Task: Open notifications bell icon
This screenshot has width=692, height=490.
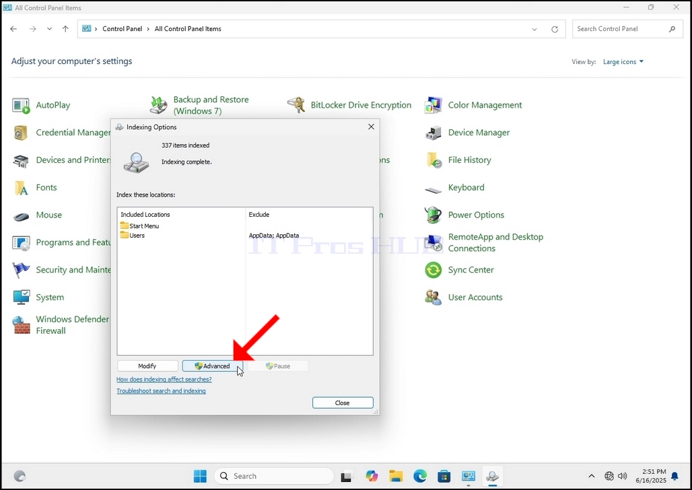Action: click(x=674, y=477)
